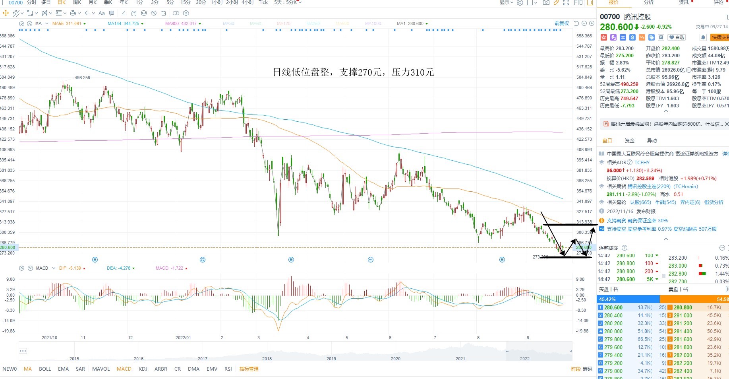The height and width of the screenshot is (379, 729).
Task: Open the text annotation Aa tool
Action: (x=102, y=13)
